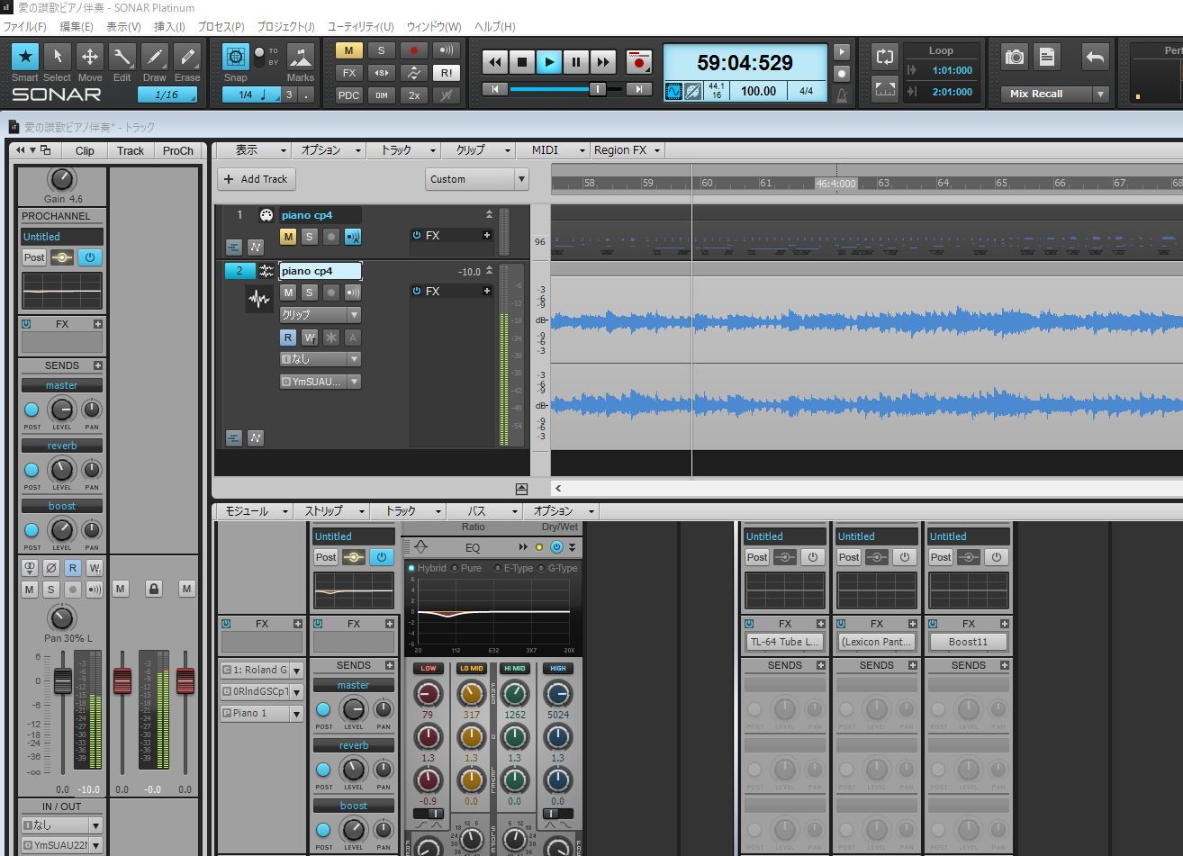
Task: Stop playback
Action: point(522,62)
